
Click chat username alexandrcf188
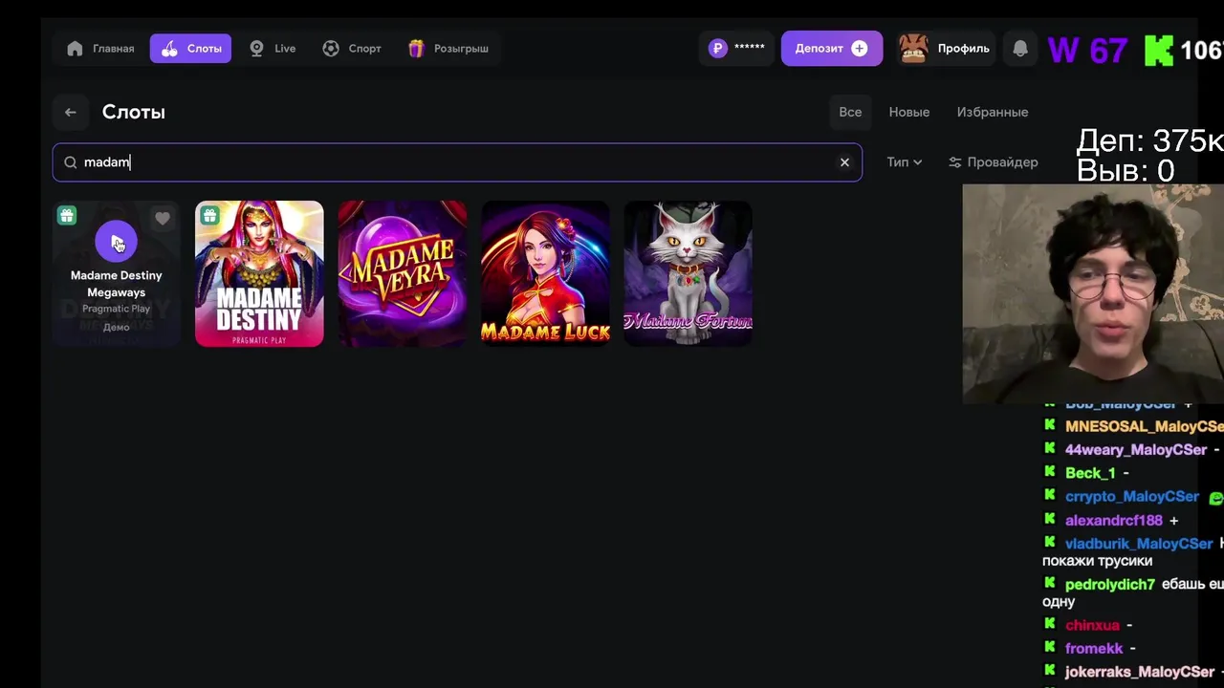1114,521
